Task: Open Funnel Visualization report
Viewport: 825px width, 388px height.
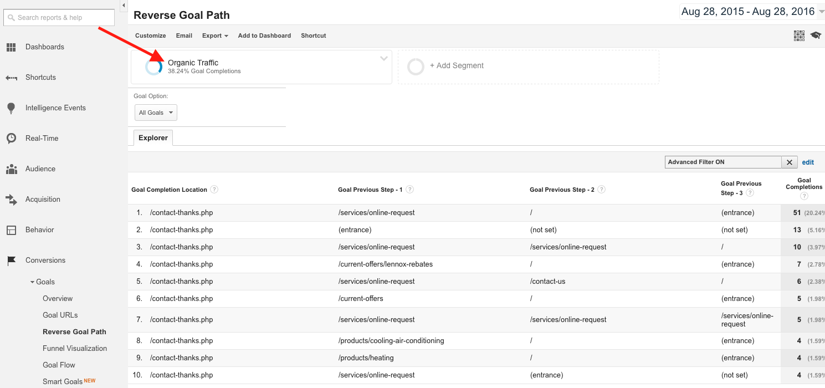Action: pyautogui.click(x=75, y=349)
